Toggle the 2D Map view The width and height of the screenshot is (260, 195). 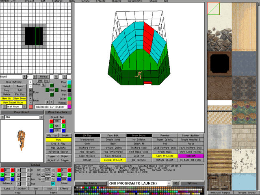tap(87, 135)
